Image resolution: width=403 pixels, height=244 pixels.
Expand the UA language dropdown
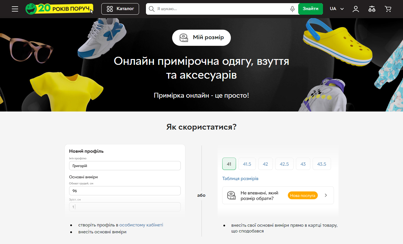(337, 9)
